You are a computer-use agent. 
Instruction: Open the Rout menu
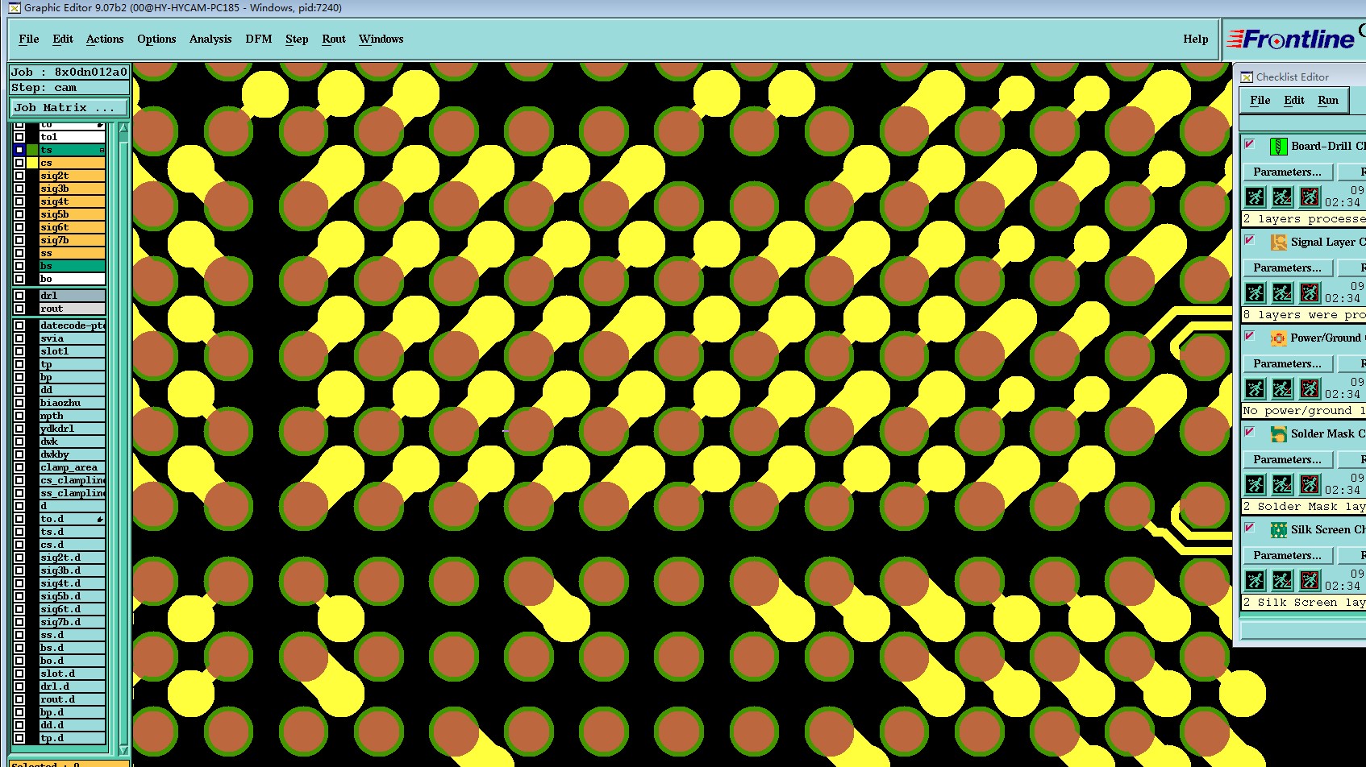click(x=334, y=39)
